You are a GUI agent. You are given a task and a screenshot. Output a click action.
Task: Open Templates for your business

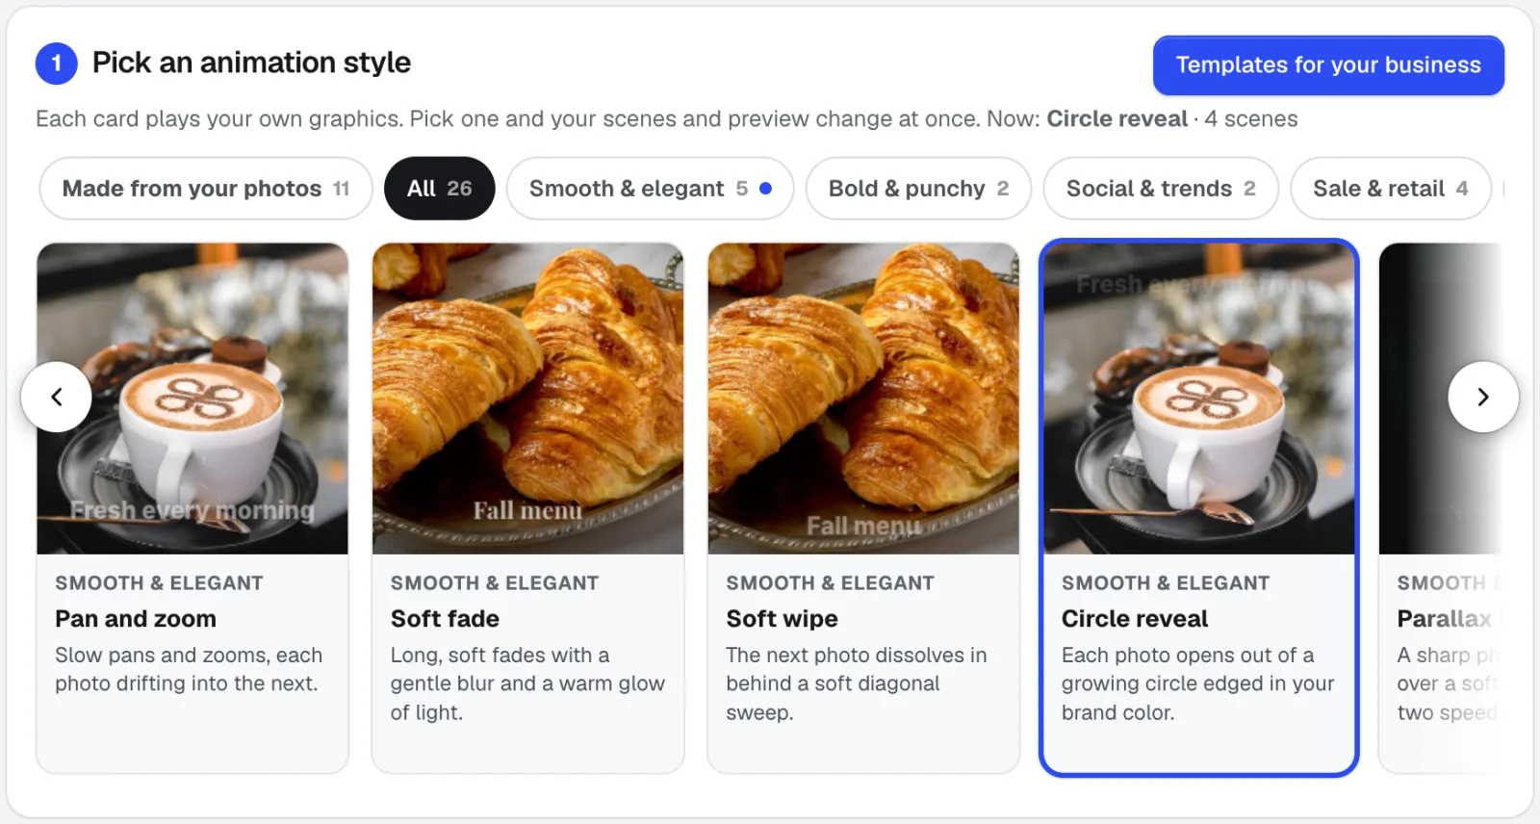coord(1328,65)
